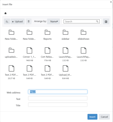Click the home breadcrumb icon
The height and width of the screenshot is (122, 113).
coord(6,13)
